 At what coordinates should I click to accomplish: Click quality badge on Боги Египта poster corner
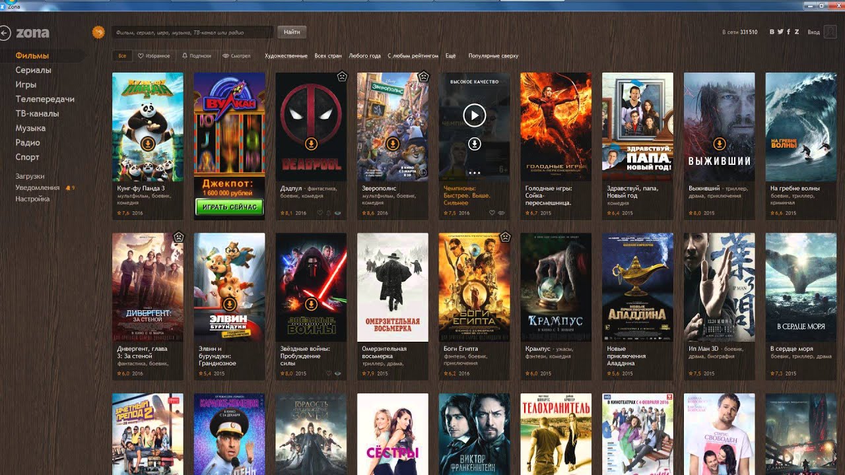pos(505,237)
